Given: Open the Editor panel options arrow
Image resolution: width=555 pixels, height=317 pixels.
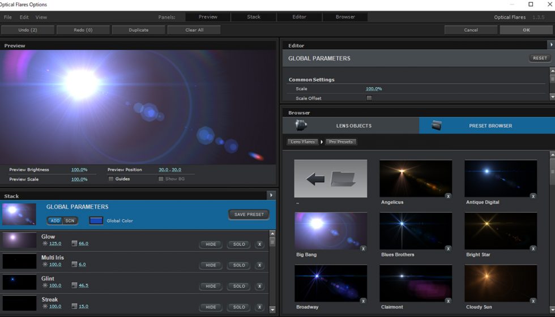Looking at the screenshot, I should click(551, 45).
